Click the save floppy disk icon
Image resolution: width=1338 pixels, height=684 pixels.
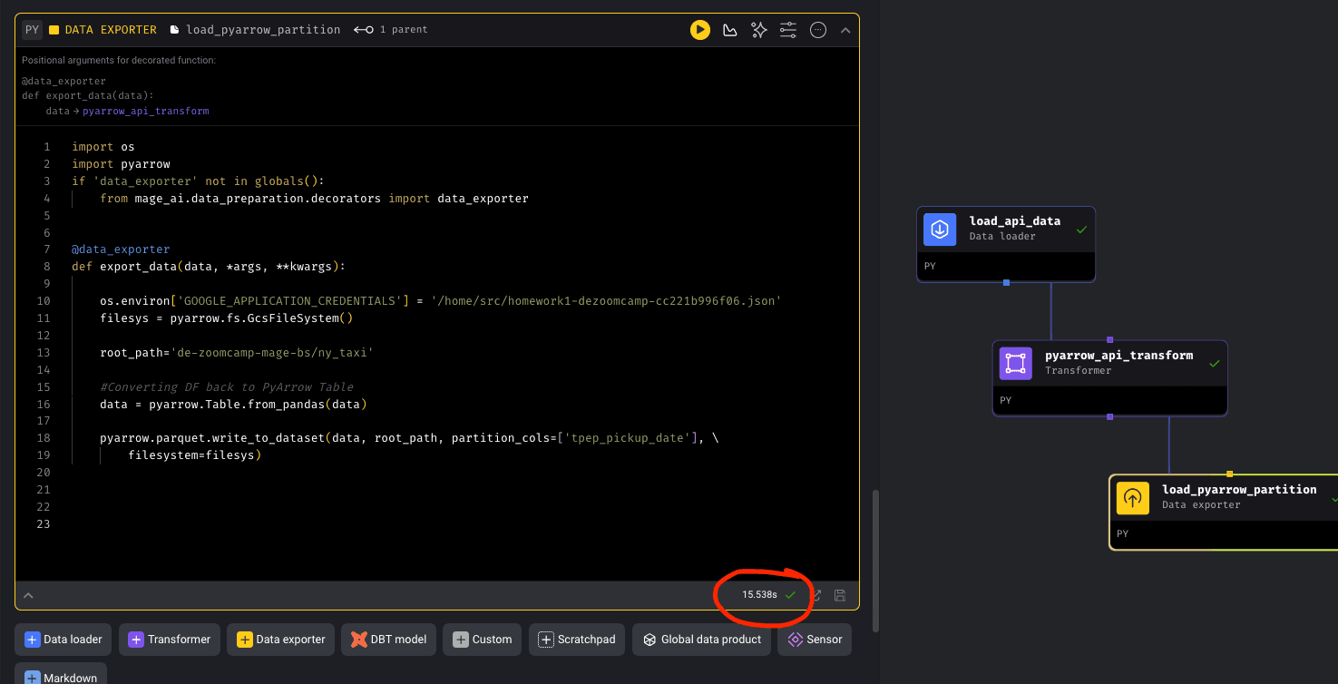tap(840, 596)
